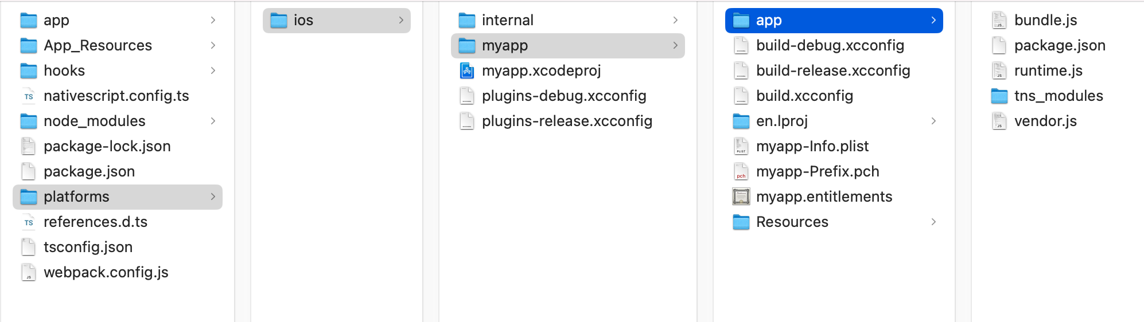This screenshot has height=322, width=1144.
Task: Click the ios folder chevron
Action: point(401,20)
